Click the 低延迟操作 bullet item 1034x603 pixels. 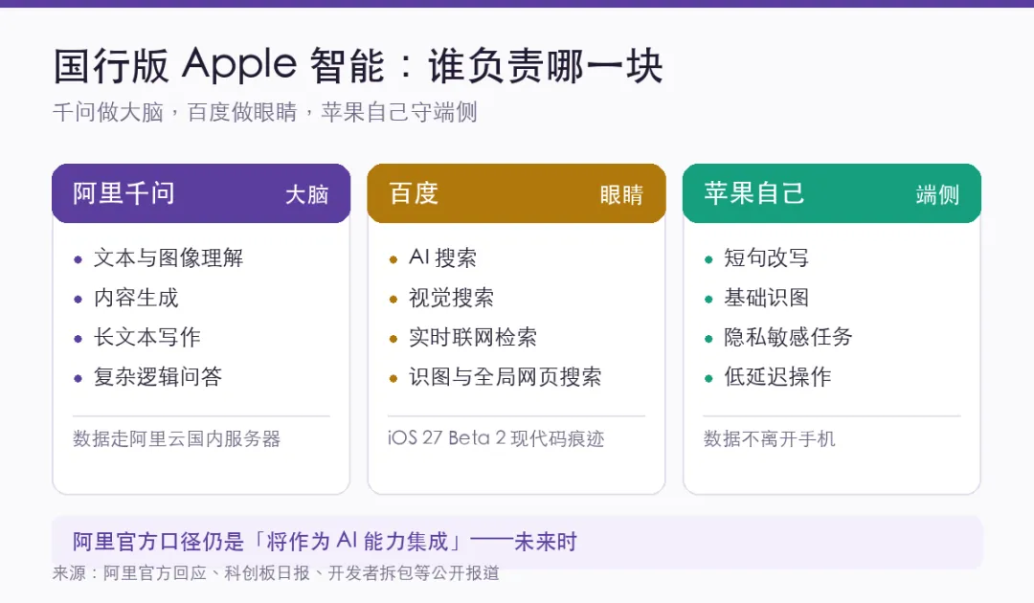click(777, 376)
